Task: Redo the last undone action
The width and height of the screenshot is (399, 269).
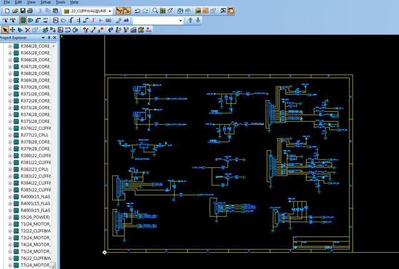Action: point(145,11)
